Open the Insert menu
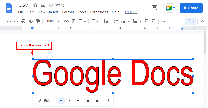This screenshot has width=208, height=108. point(54,12)
